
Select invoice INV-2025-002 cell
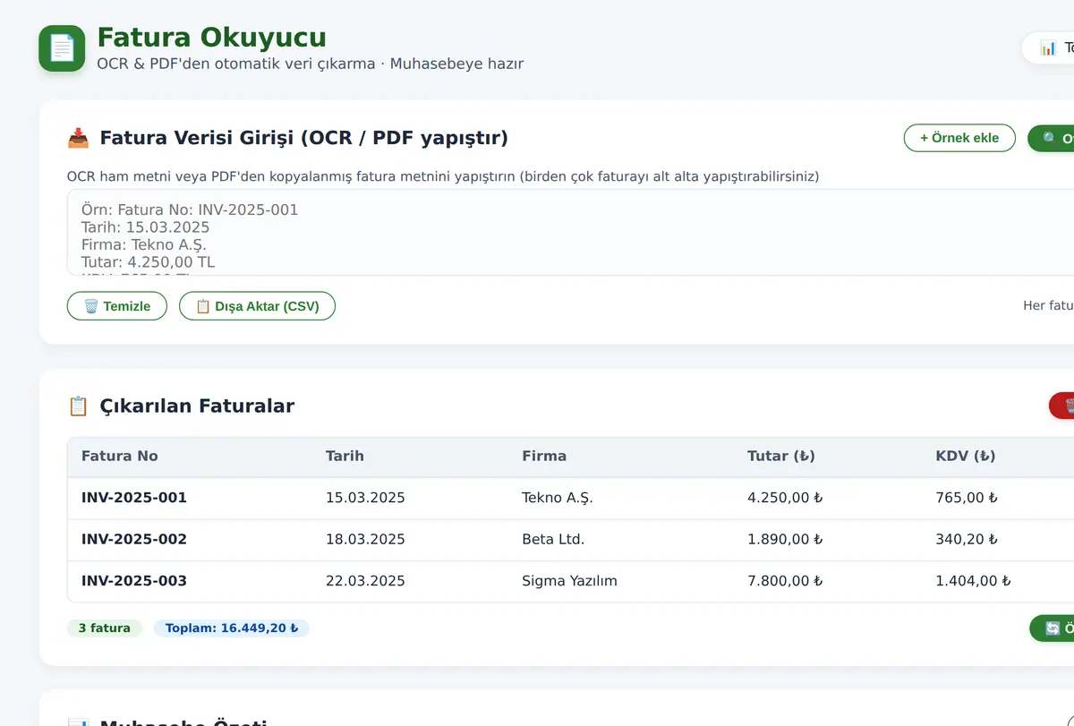134,539
